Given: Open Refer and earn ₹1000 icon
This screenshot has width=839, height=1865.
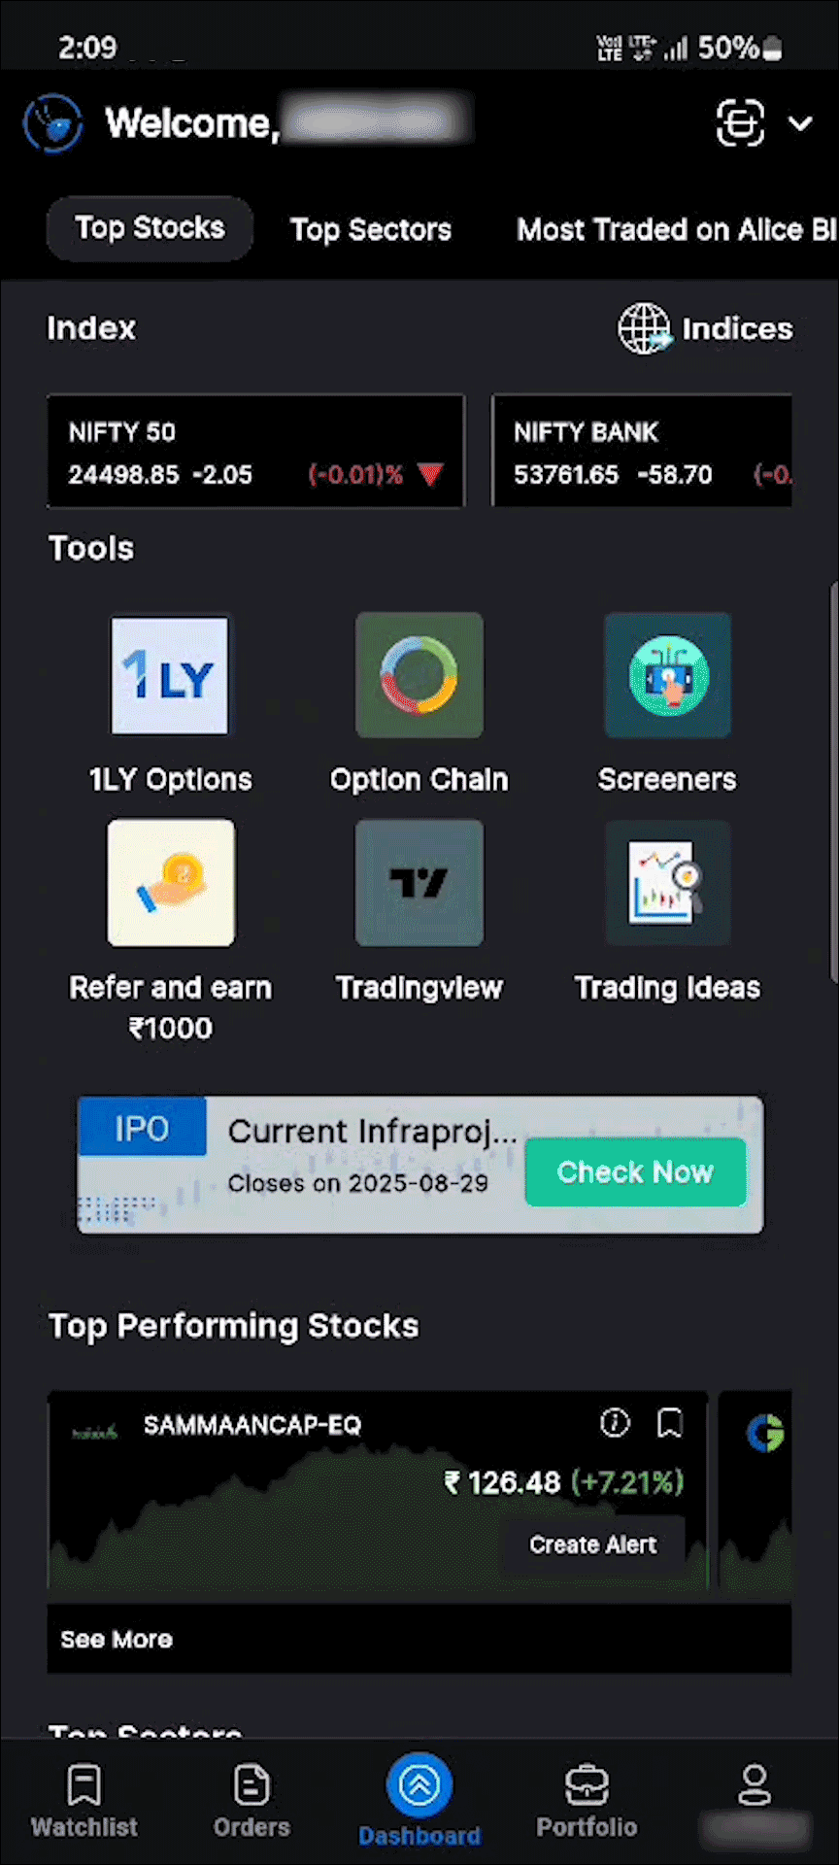Looking at the screenshot, I should click(x=171, y=883).
